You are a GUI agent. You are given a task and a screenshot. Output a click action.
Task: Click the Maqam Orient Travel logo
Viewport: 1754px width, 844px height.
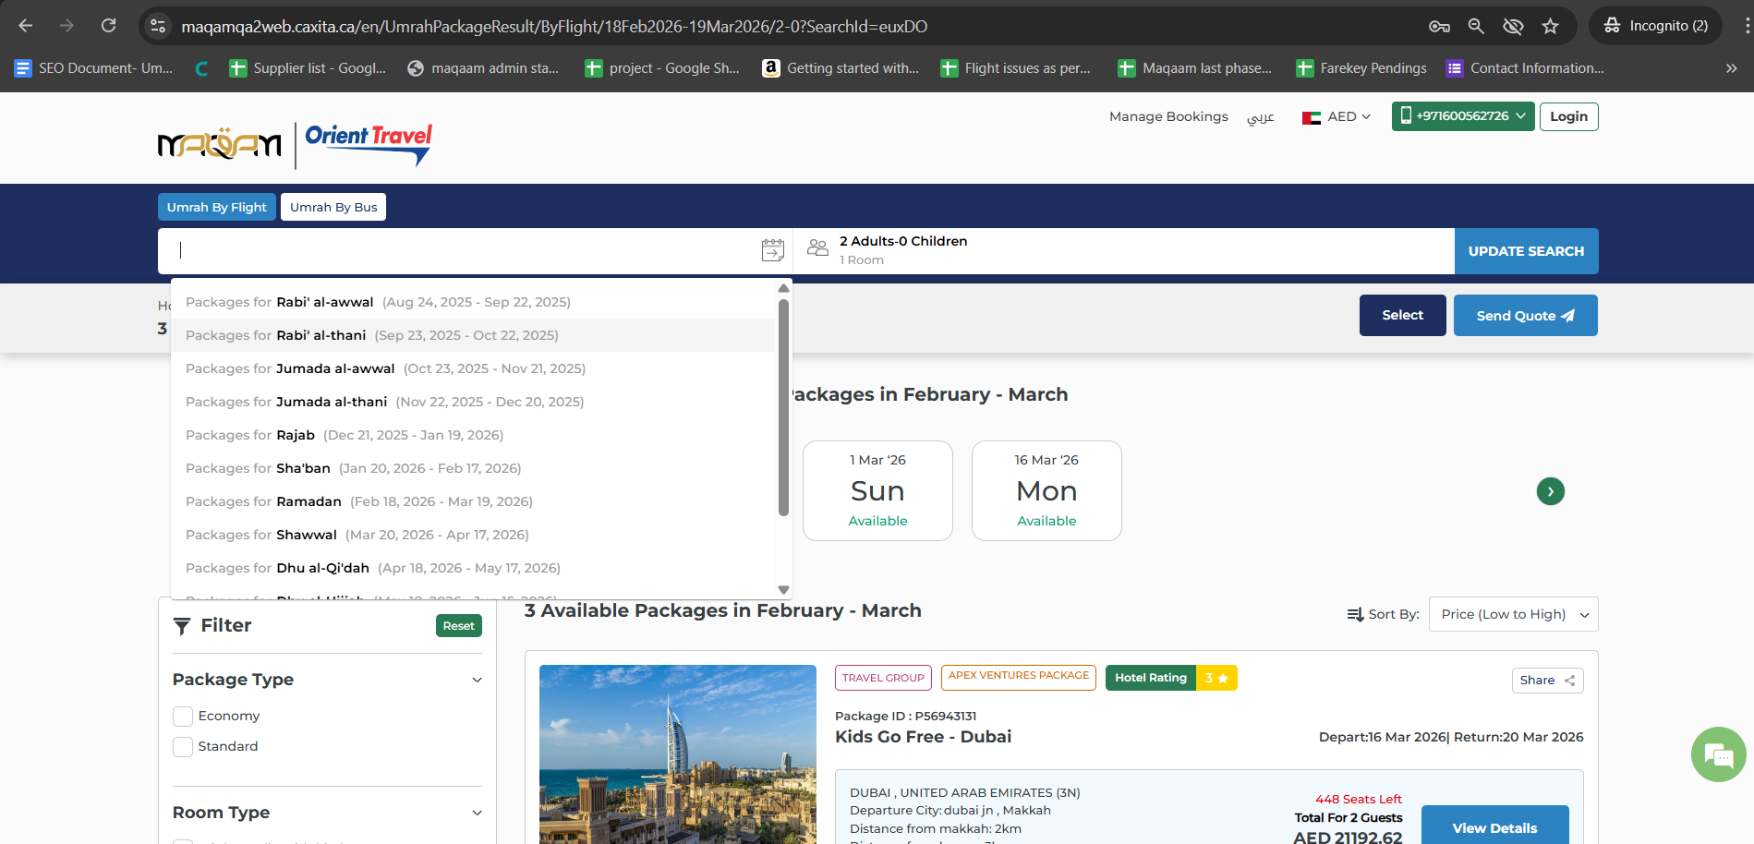(x=295, y=145)
